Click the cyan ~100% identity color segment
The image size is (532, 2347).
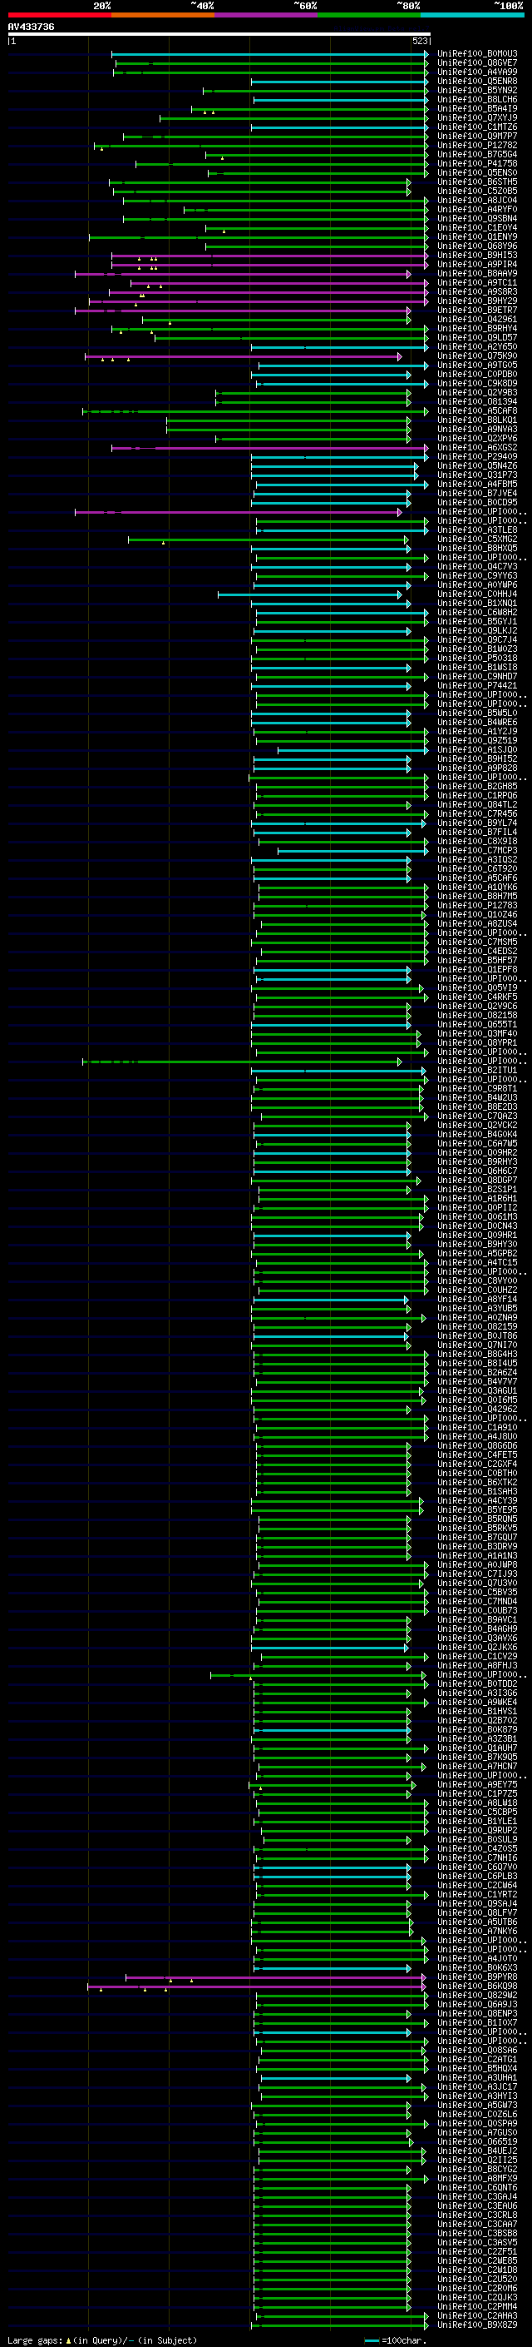(x=472, y=15)
